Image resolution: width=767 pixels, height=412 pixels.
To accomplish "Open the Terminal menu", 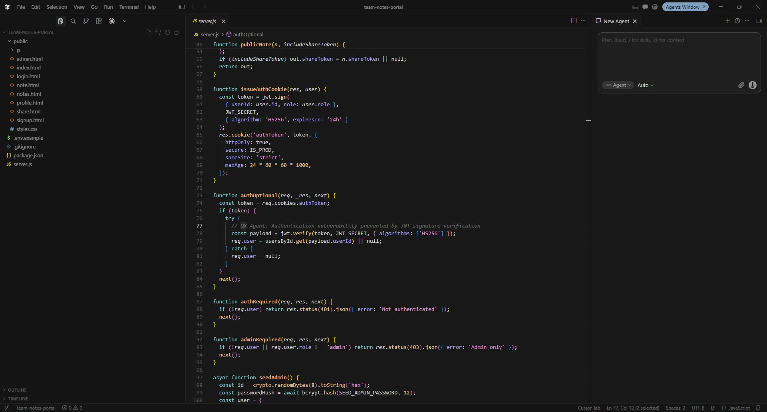I will coord(129,7).
